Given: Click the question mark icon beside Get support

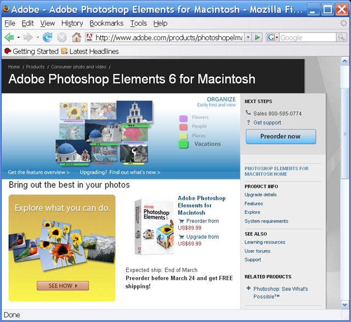Looking at the screenshot, I should coord(248,122).
